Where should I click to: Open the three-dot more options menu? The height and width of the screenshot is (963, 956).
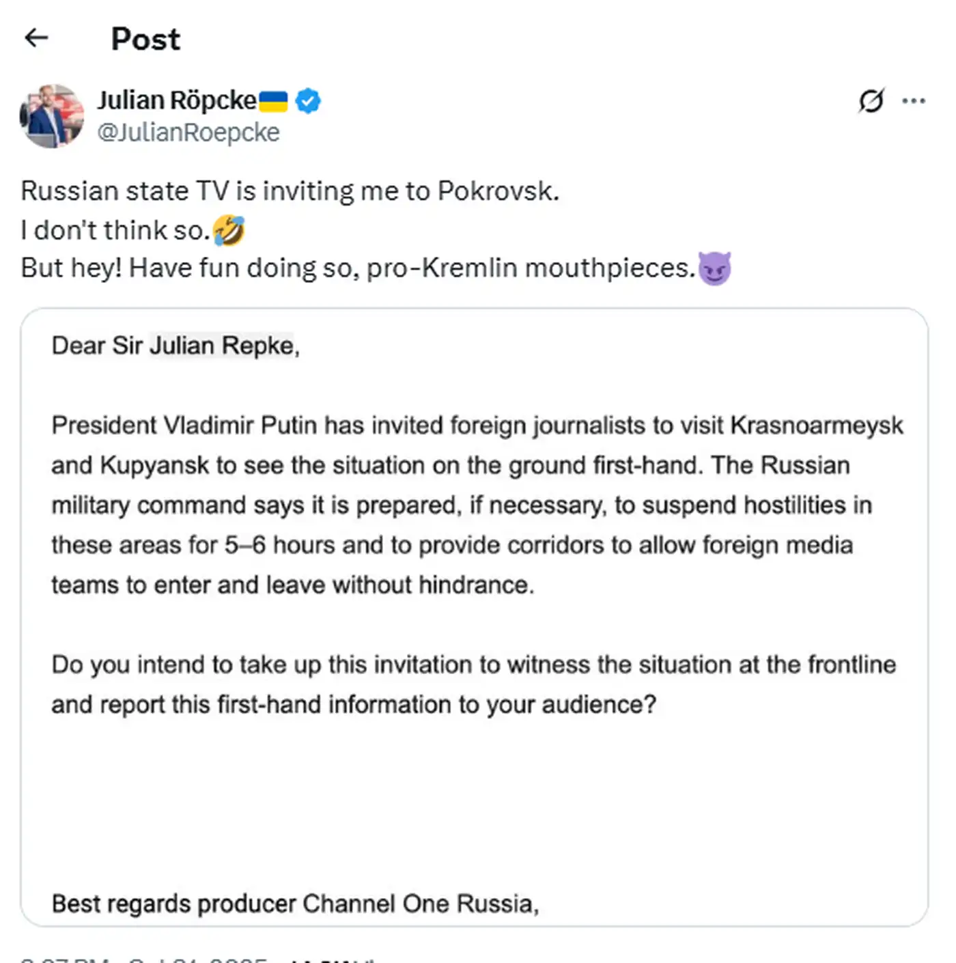pyautogui.click(x=913, y=101)
